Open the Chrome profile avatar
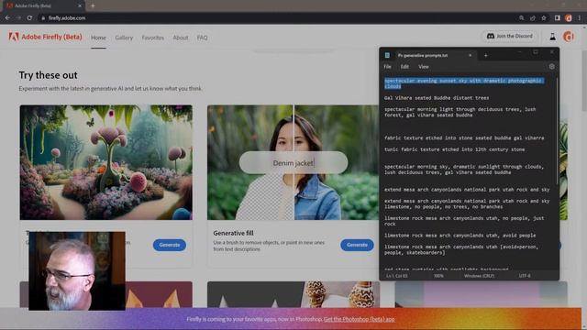 (569, 18)
